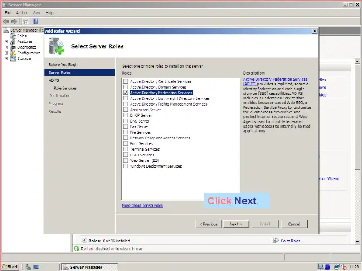Click the taskbar clock
Image resolution: width=362 pixels, height=271 pixels.
[354, 267]
